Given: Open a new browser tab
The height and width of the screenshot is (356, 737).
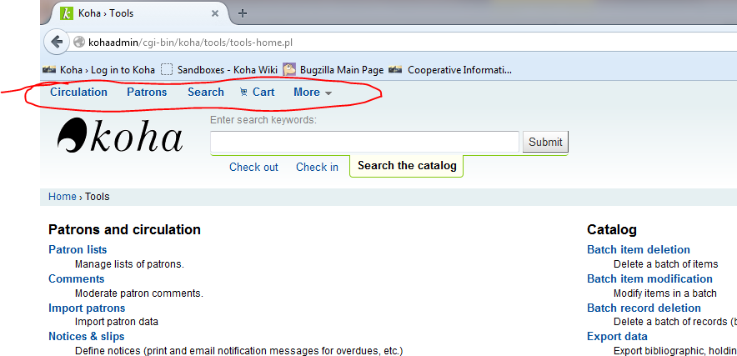Looking at the screenshot, I should (243, 13).
